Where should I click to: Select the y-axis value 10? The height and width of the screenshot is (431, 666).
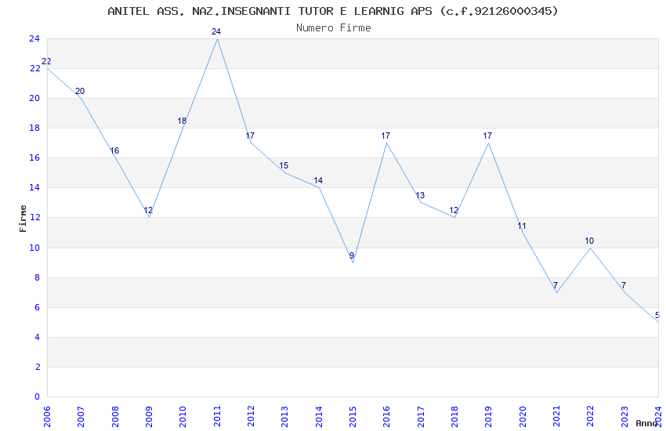coord(34,248)
